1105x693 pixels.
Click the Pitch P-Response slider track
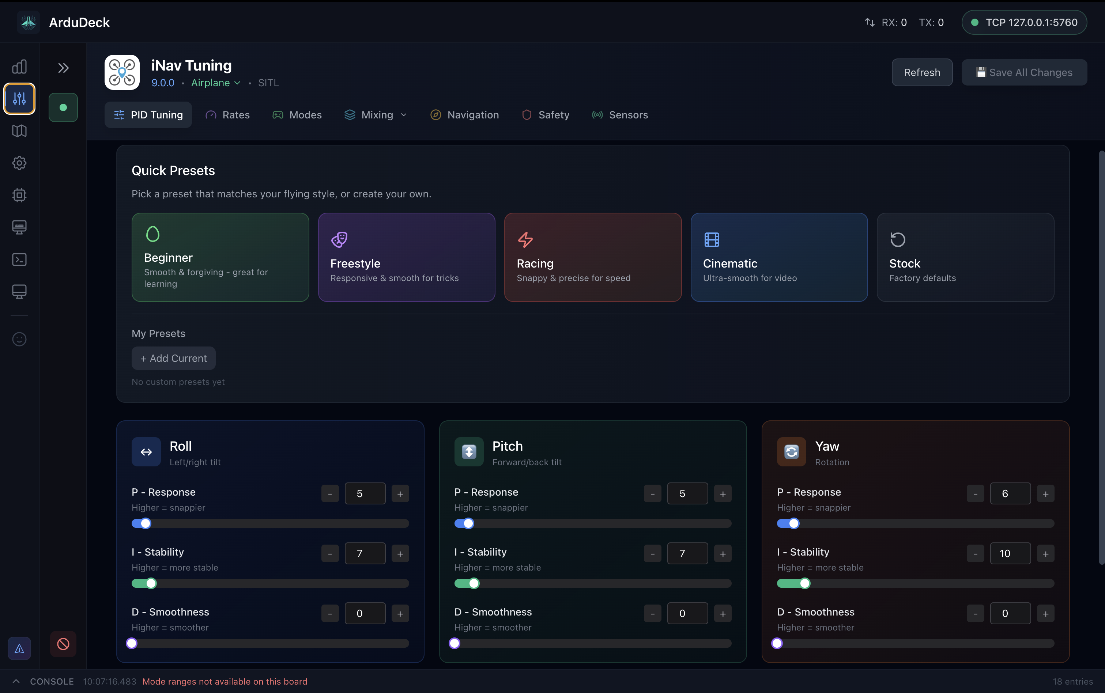coord(593,523)
